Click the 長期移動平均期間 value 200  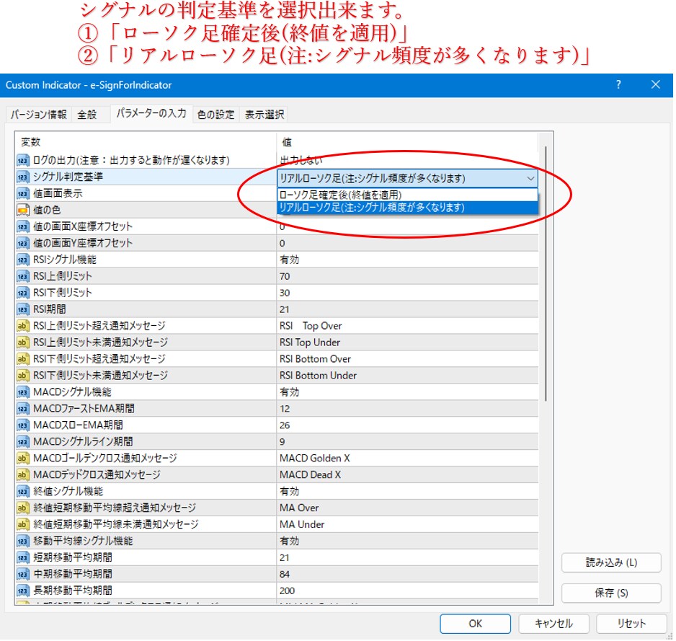tap(287, 591)
